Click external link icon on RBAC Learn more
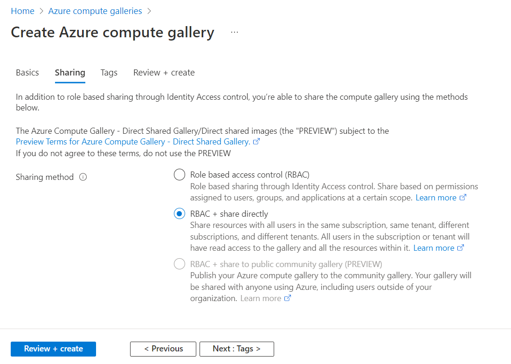 (x=462, y=197)
